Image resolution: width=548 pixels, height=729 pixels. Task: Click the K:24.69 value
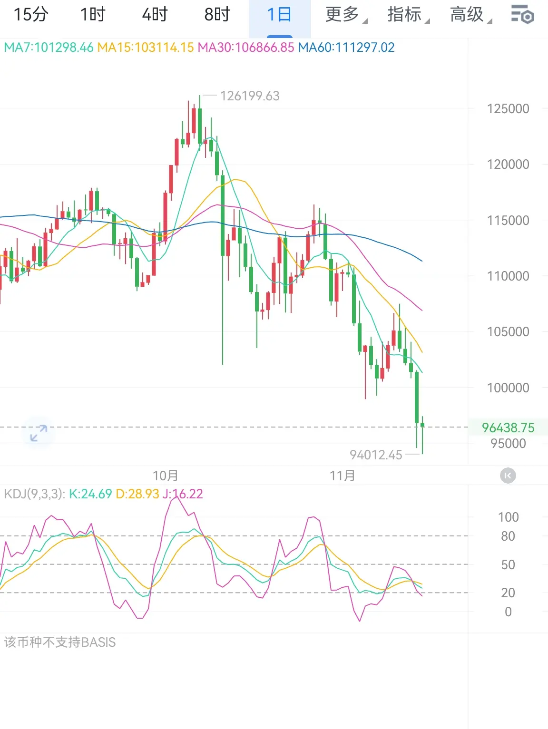(x=90, y=494)
